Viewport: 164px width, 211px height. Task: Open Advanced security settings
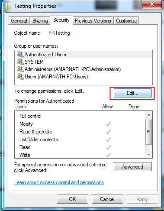pos(133,167)
